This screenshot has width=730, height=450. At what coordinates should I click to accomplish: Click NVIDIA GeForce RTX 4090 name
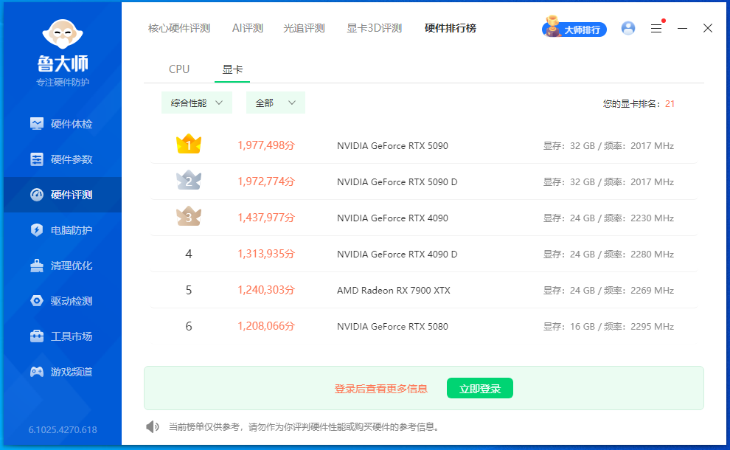tap(392, 218)
